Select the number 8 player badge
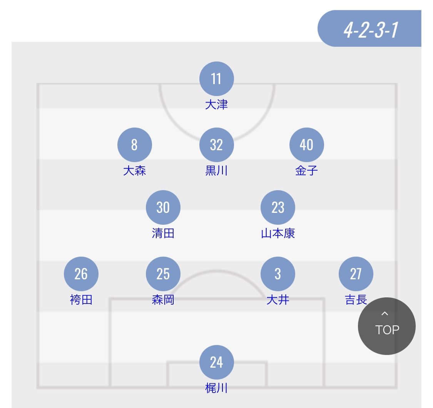This screenshot has width=433, height=408. 134,145
